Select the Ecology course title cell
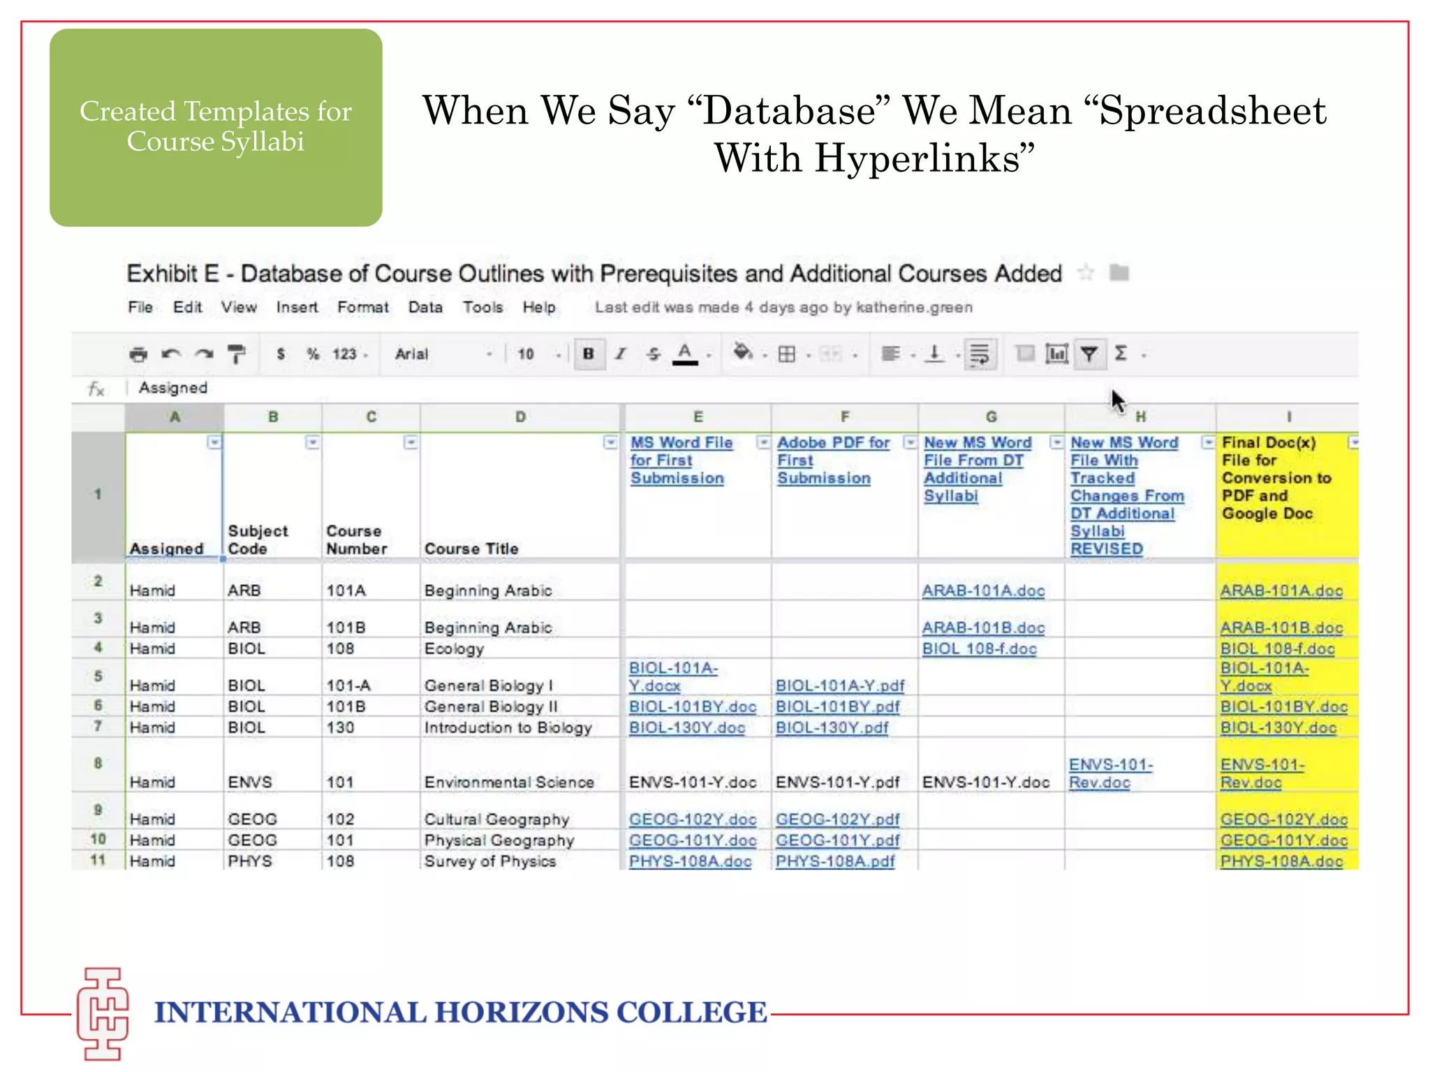Screen dimensions: 1430x1072 [520, 648]
